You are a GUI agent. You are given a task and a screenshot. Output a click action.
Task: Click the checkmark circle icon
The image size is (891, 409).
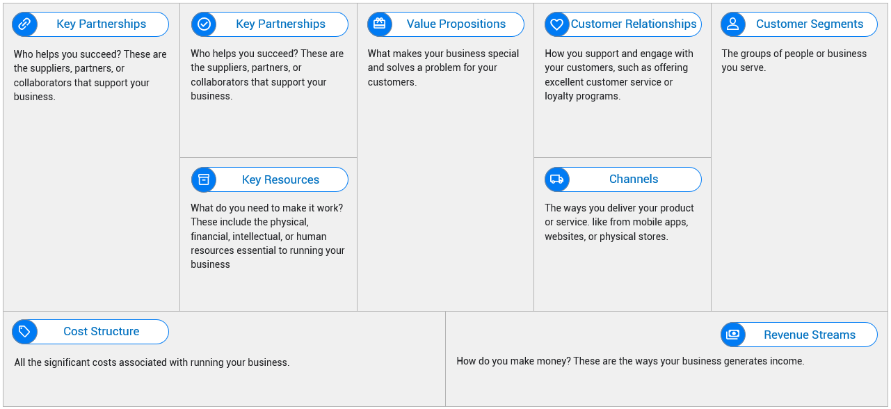pos(204,24)
